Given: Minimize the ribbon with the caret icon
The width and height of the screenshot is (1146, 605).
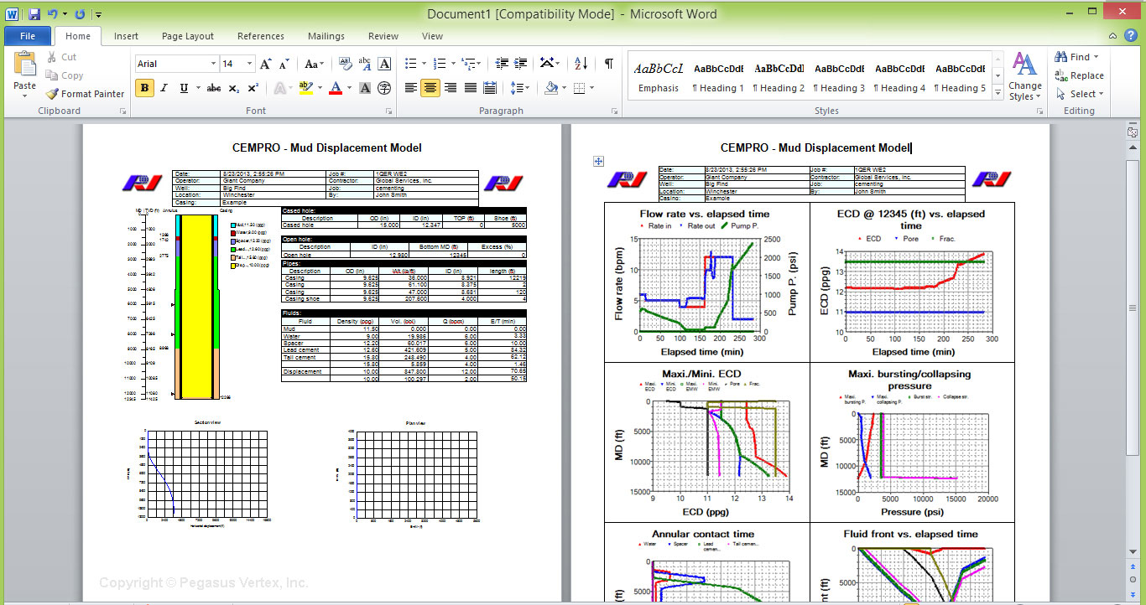Looking at the screenshot, I should click(1112, 36).
